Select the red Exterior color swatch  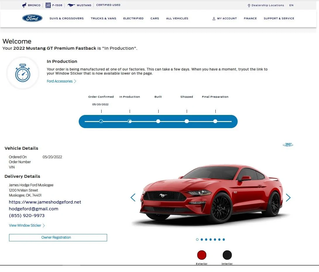click(x=202, y=255)
